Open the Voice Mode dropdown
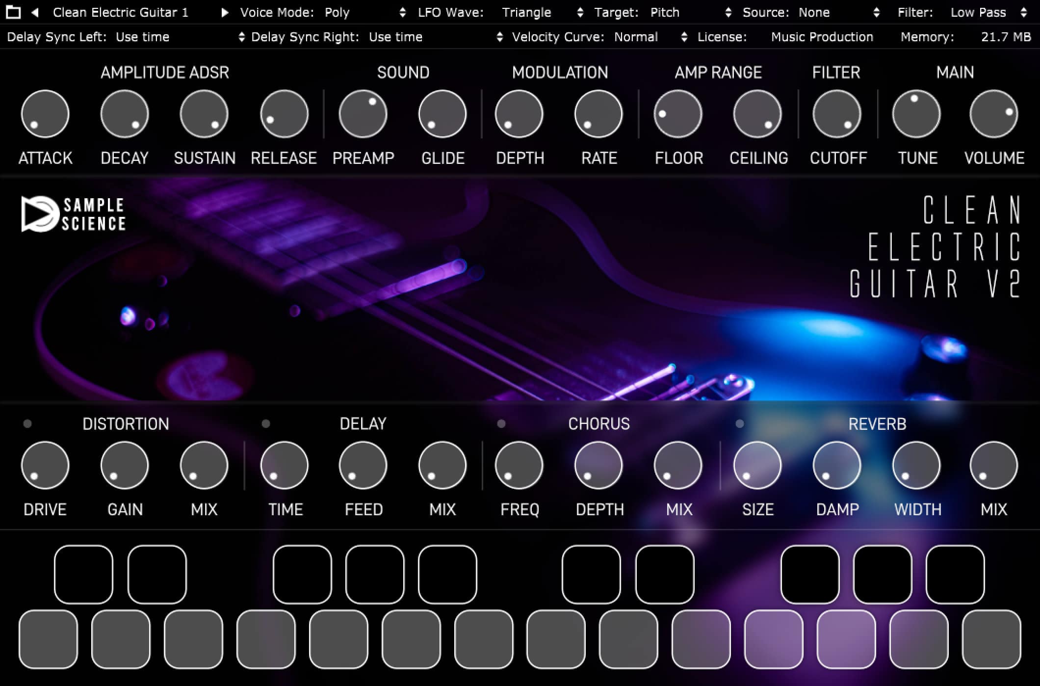This screenshot has width=1040, height=686. coord(365,12)
